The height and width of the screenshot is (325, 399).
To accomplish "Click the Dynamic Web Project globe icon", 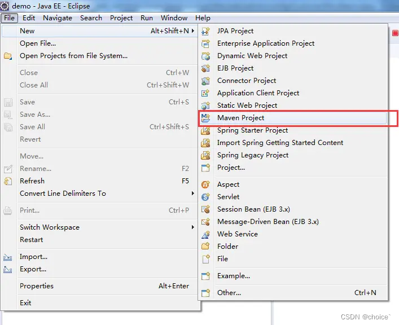I will tap(205, 56).
